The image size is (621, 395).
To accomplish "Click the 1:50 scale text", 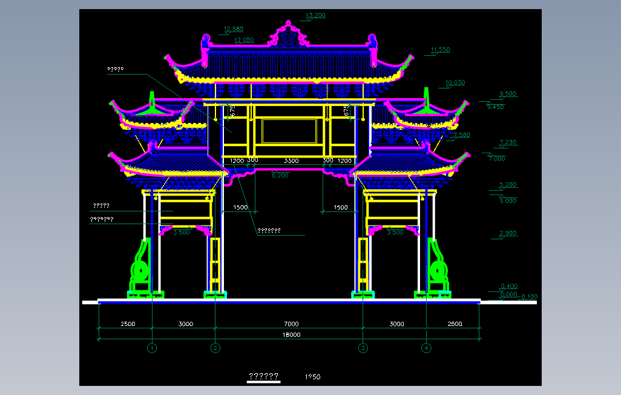I will pyautogui.click(x=312, y=377).
